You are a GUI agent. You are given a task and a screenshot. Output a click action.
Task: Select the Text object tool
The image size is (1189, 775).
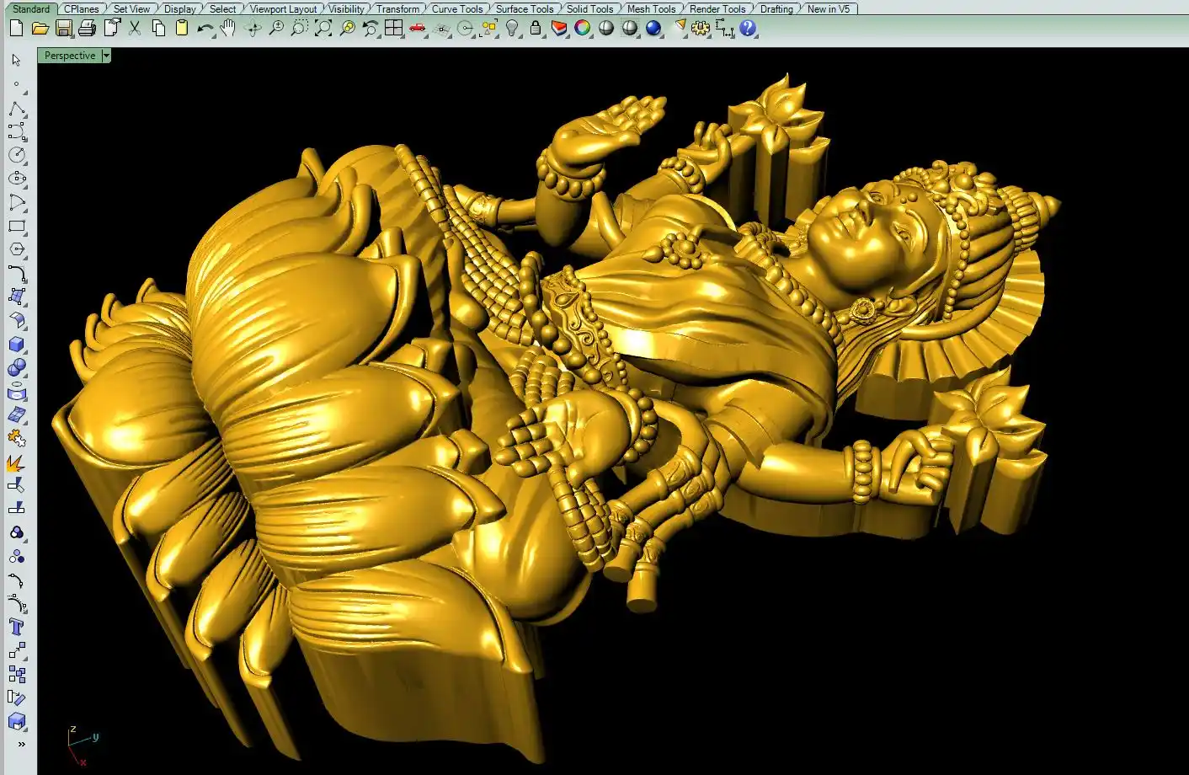16,627
